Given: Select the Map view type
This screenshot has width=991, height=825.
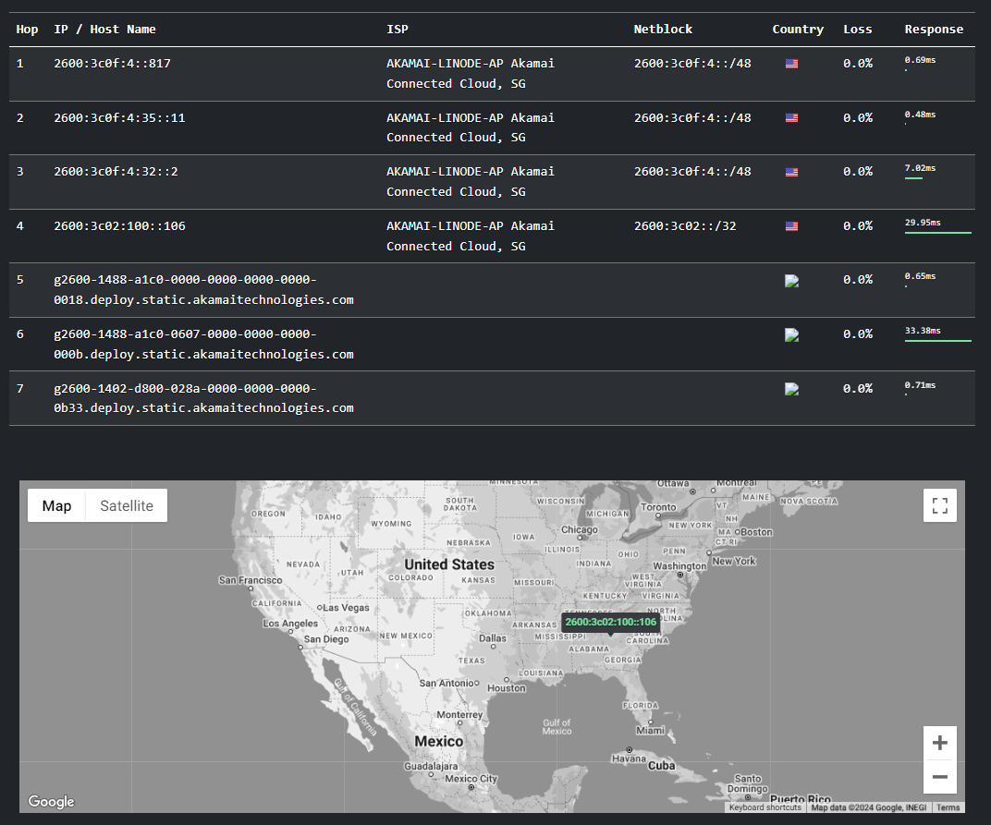Looking at the screenshot, I should 57,506.
